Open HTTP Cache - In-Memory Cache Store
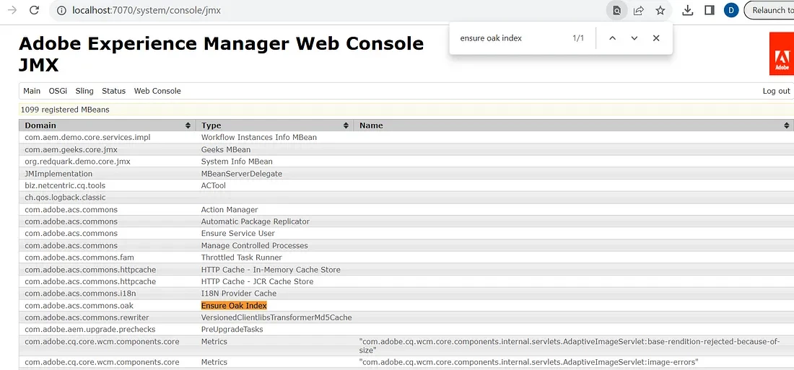The width and height of the screenshot is (794, 370). 271,270
